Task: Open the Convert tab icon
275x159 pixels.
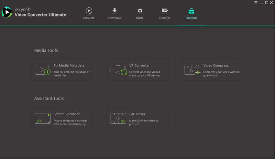Action: point(89,11)
